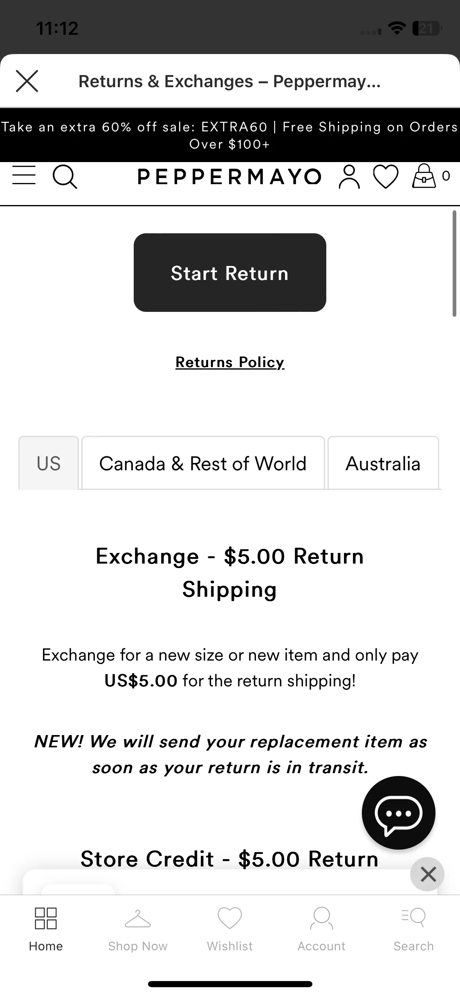Switch to Canada & Rest of World tab
This screenshot has height=997, width=460.
point(203,463)
